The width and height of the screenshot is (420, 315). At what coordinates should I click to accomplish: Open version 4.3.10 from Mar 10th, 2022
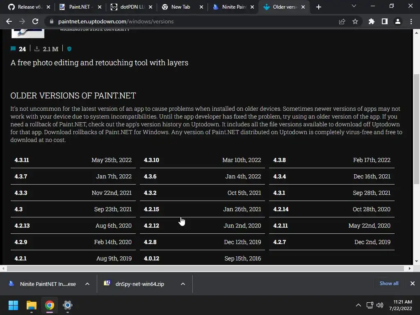pyautogui.click(x=202, y=160)
